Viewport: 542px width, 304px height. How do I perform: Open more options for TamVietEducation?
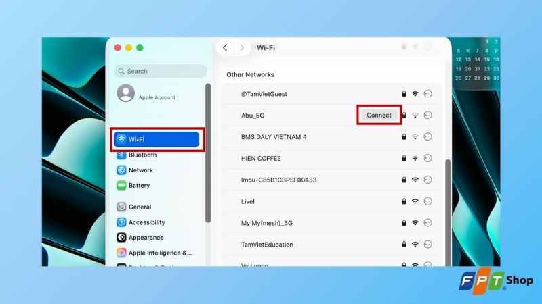(428, 245)
